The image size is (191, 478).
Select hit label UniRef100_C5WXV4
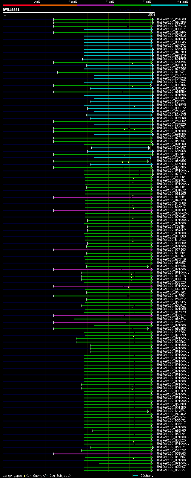tap(171, 62)
